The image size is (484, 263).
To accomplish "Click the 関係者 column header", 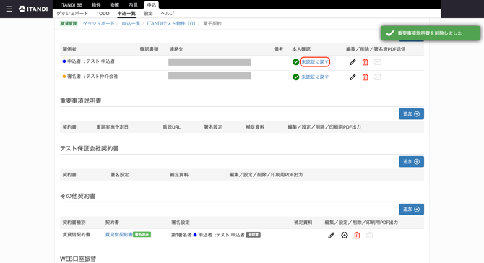I will (69, 49).
